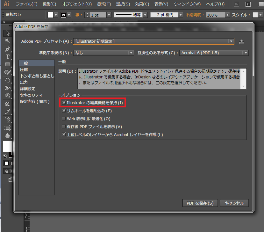Select the Shape Builder tool
This screenshot has width=264, height=232.
tap(7, 96)
